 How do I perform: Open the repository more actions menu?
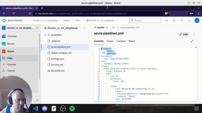point(84,28)
